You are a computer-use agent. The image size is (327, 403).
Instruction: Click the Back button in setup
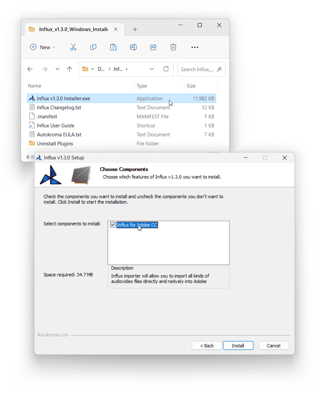(207, 346)
